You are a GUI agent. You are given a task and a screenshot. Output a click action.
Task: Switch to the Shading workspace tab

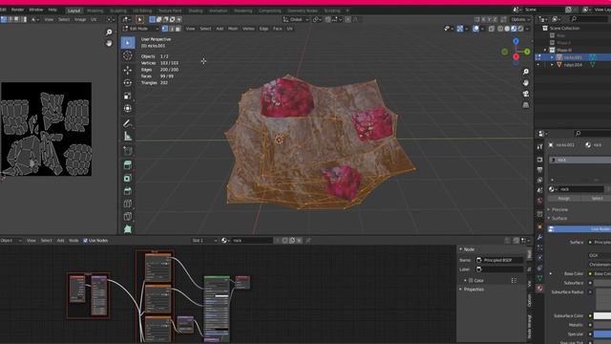195,11
